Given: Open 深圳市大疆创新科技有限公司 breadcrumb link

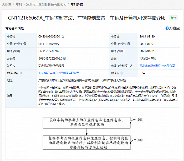Looking at the screenshot, I should (x=46, y=4).
